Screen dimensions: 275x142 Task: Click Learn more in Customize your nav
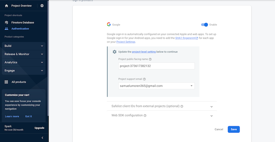click(x=12, y=116)
